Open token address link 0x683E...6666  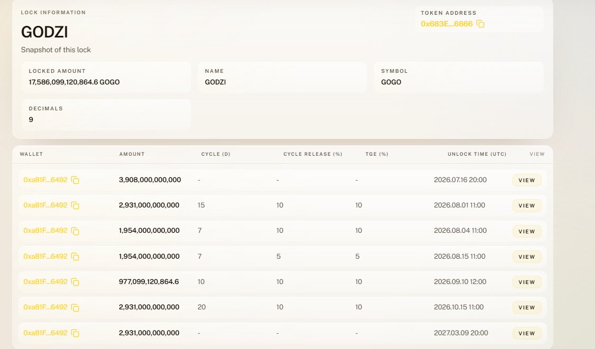click(x=447, y=24)
